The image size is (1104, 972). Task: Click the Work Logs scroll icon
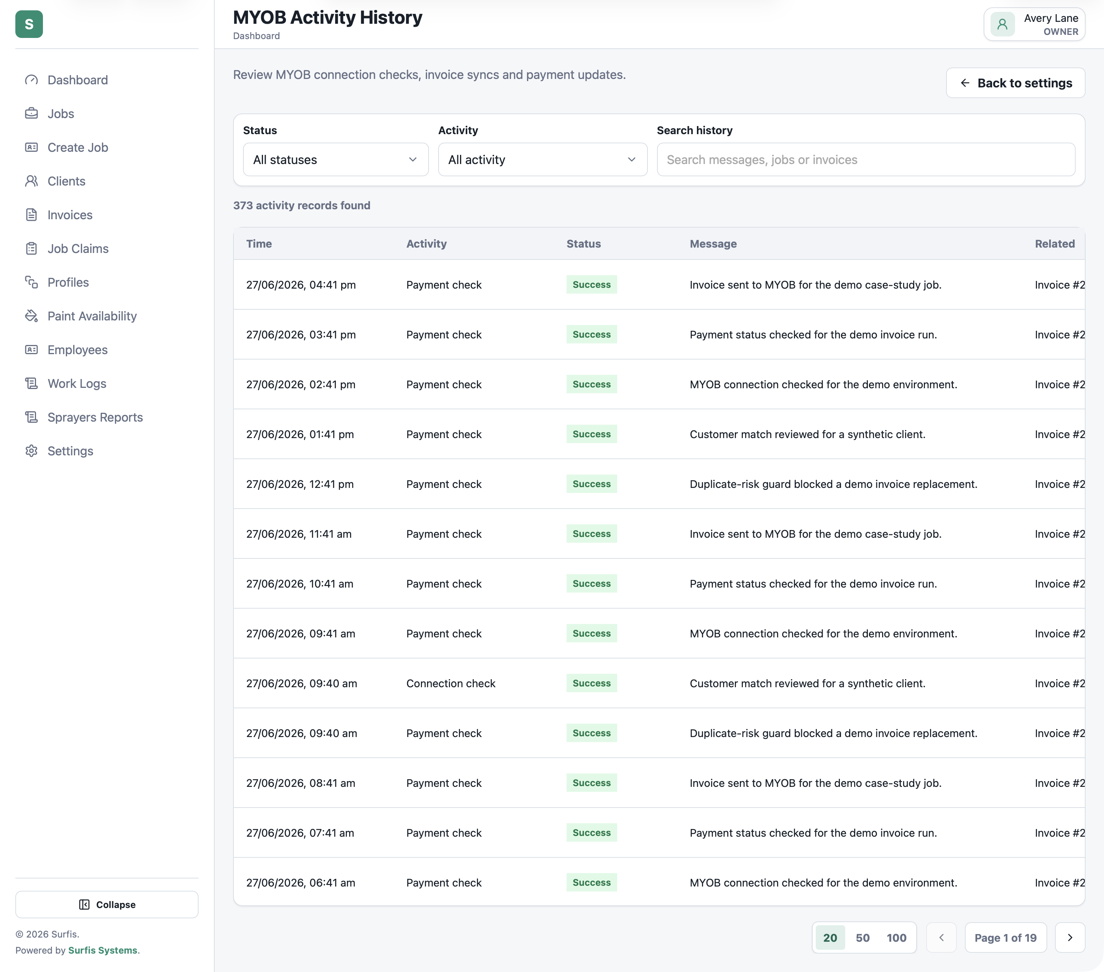click(31, 383)
